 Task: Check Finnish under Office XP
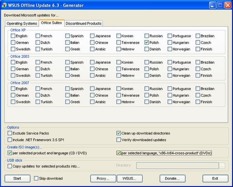pos(198,49)
